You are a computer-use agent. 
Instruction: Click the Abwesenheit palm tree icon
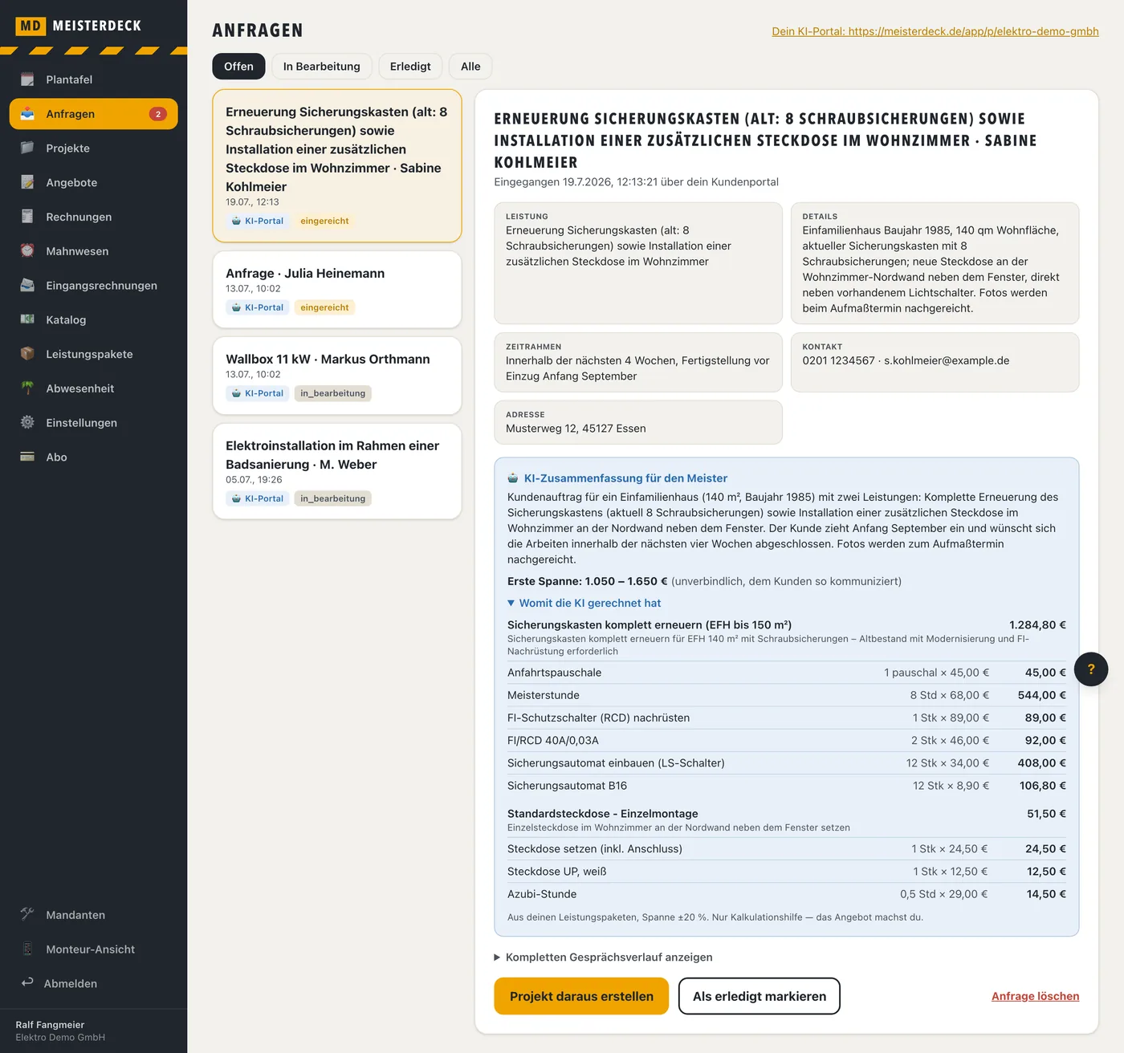coord(27,388)
